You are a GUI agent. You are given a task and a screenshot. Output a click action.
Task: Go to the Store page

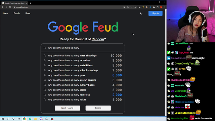tap(28, 13)
